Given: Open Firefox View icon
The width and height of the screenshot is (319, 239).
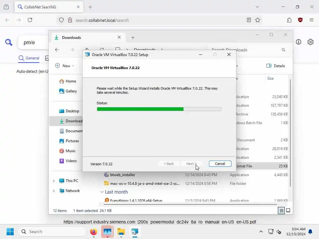Looking at the screenshot, I should tap(6, 7).
